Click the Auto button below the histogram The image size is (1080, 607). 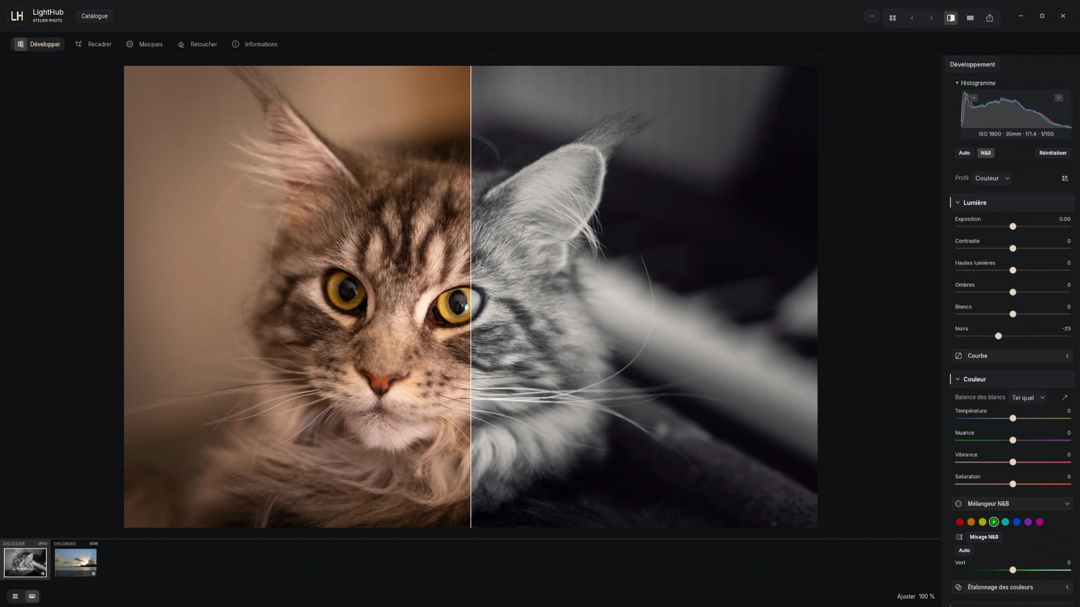(964, 153)
